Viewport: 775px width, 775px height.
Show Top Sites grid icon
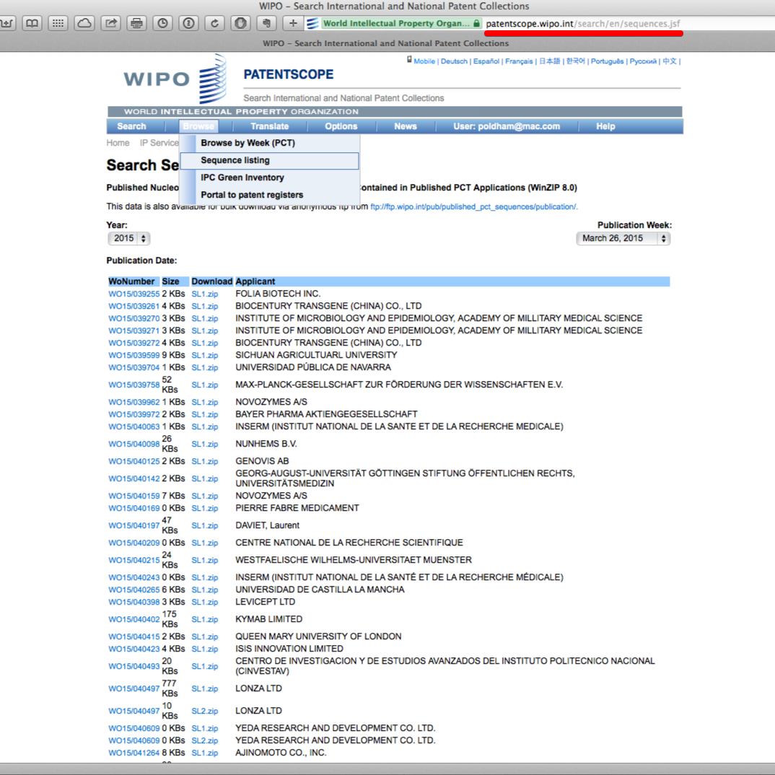[58, 23]
